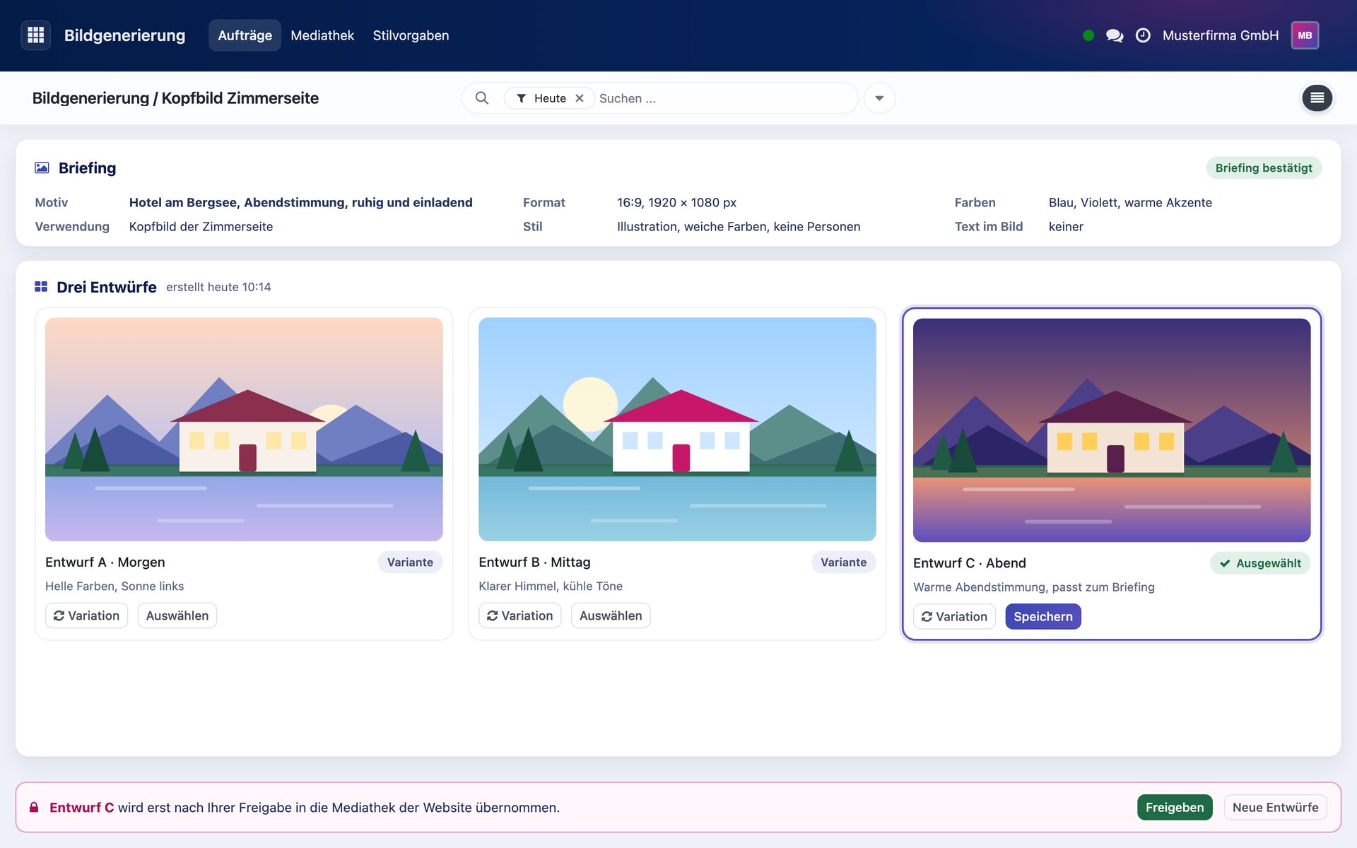Select Entwurf A via Auswählen

[177, 616]
